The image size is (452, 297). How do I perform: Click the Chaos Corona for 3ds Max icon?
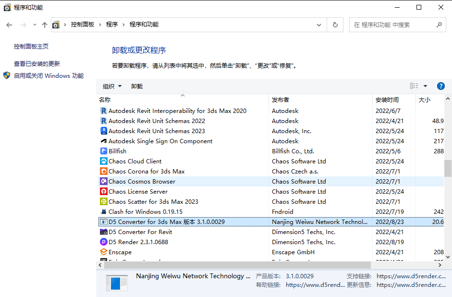(103, 171)
